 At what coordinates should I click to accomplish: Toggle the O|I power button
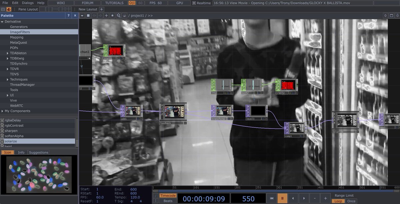pyautogui.click(x=132, y=3)
